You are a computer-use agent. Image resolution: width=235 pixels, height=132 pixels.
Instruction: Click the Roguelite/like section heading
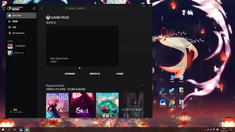point(55,86)
